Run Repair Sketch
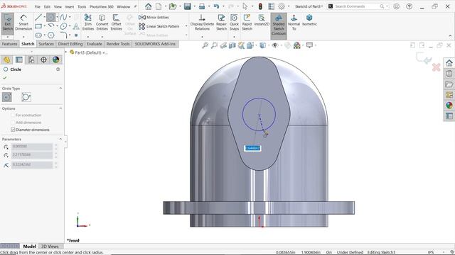Image resolution: width=455 pixels, height=255 pixels. point(221,22)
